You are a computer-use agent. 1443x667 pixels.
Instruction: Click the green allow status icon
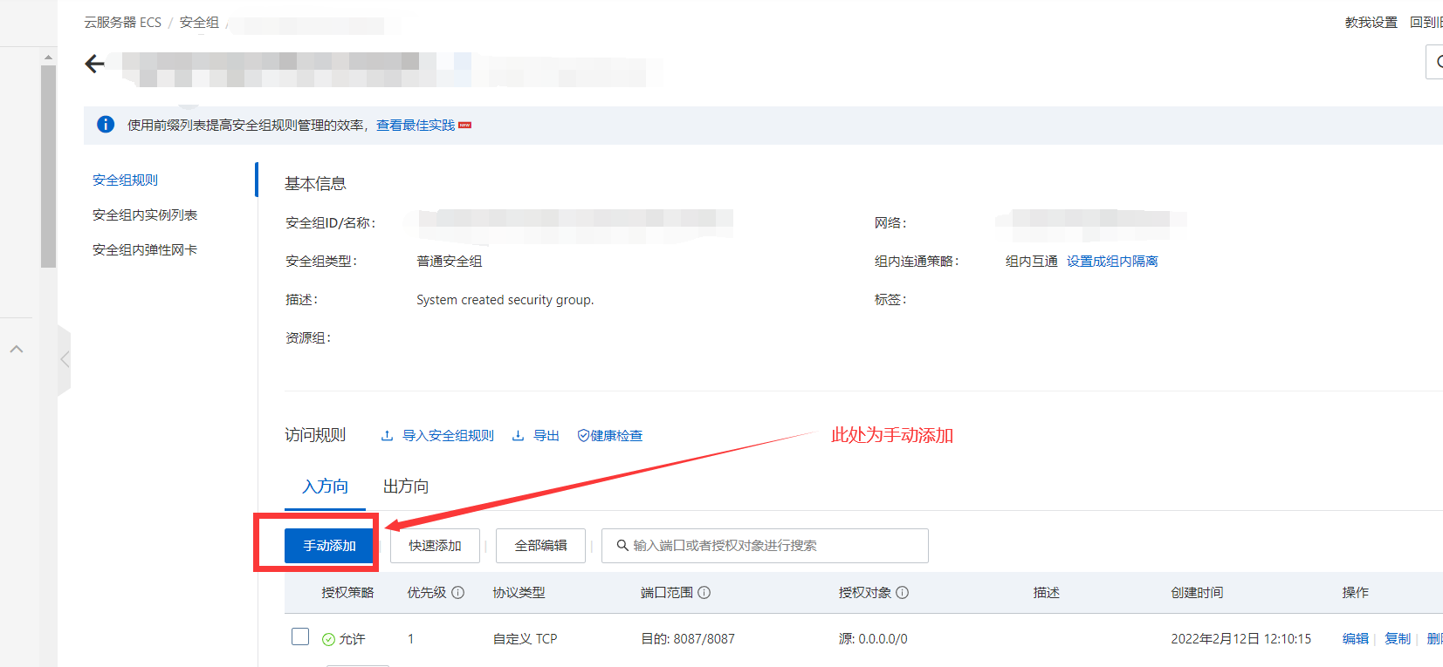tap(328, 640)
